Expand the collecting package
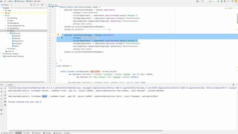The image size is (238, 134). tap(6, 18)
